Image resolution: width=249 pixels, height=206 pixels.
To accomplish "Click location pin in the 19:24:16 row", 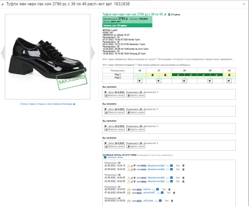I will pyautogui.click(x=135, y=165).
